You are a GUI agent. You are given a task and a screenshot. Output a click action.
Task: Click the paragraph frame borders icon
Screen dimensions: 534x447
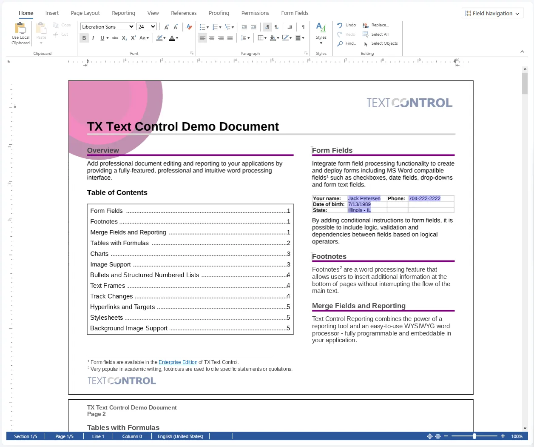(261, 38)
